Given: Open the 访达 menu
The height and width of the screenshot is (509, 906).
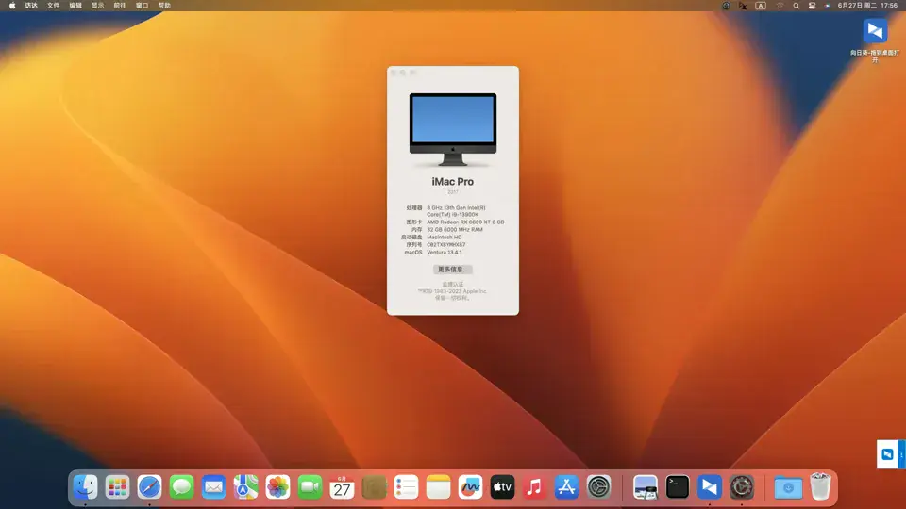Looking at the screenshot, I should click(31, 6).
